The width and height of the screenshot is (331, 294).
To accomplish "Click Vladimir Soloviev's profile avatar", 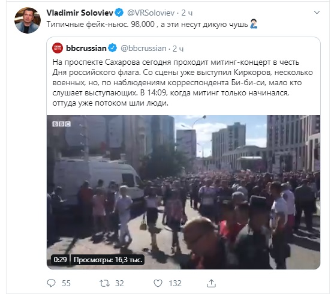I will [x=28, y=20].
